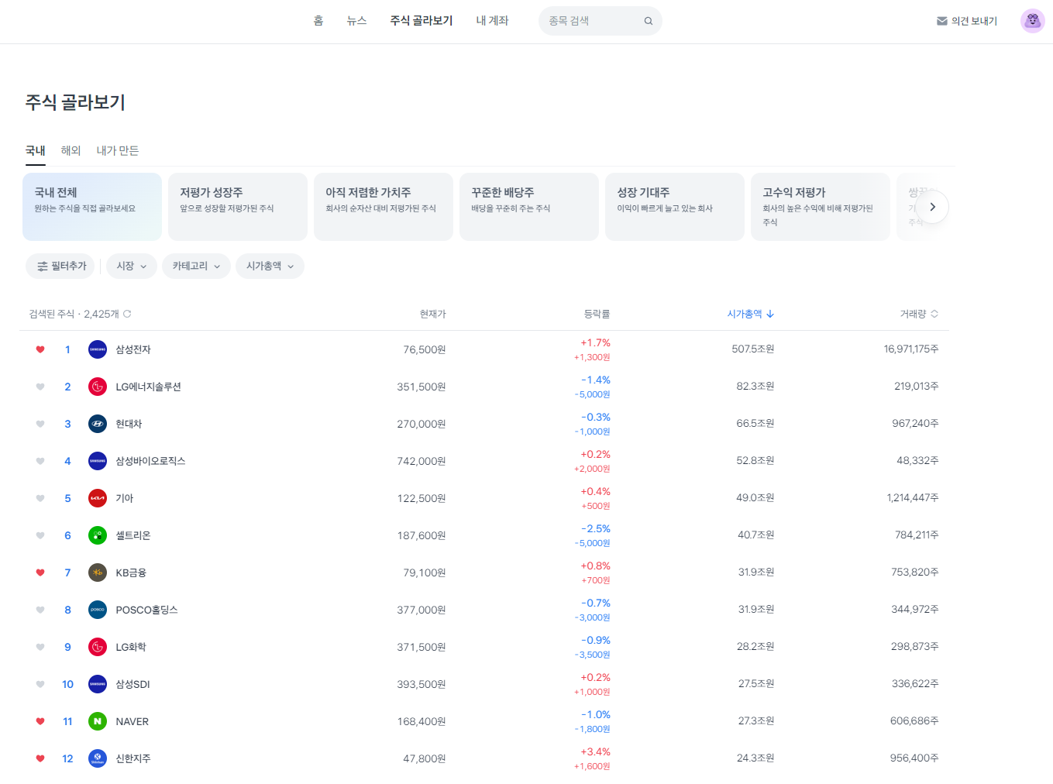Click the 셀트리온 company logo
Screen dimensions: 1053x784
tap(98, 535)
